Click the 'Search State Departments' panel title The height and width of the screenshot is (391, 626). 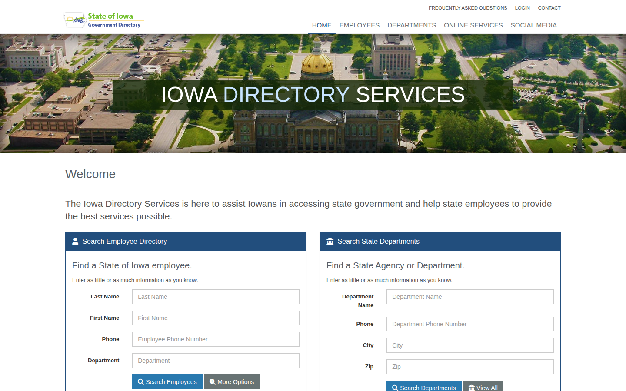(379, 241)
